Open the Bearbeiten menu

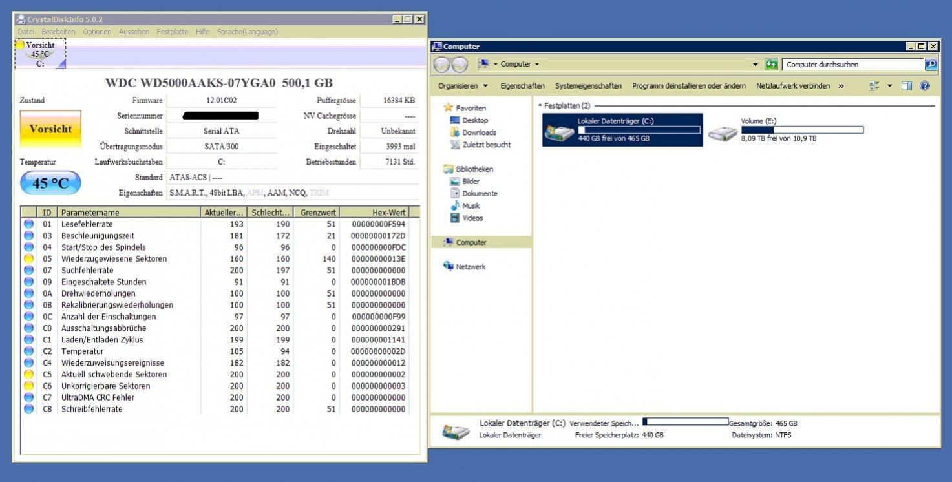tap(58, 32)
